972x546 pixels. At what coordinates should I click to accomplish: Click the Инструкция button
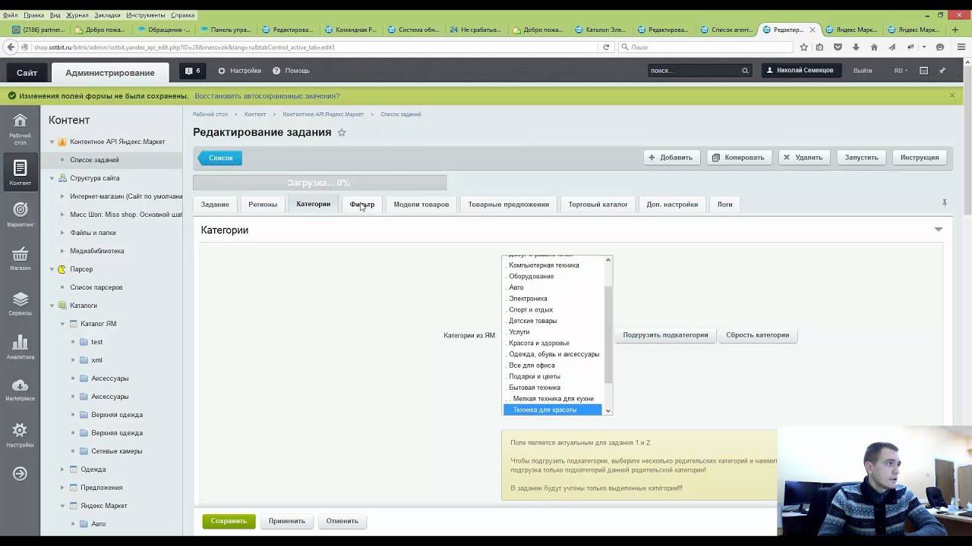point(920,158)
